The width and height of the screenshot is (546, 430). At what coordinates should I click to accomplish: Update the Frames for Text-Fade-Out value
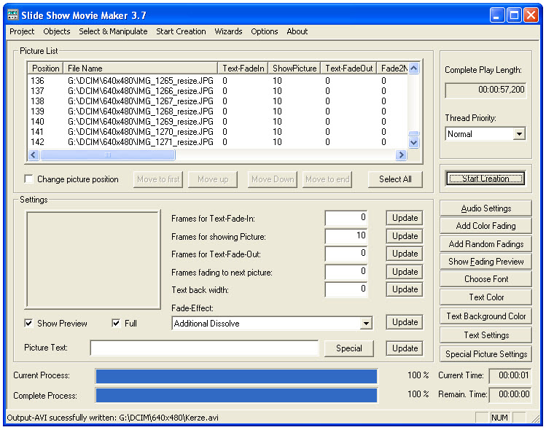[405, 254]
